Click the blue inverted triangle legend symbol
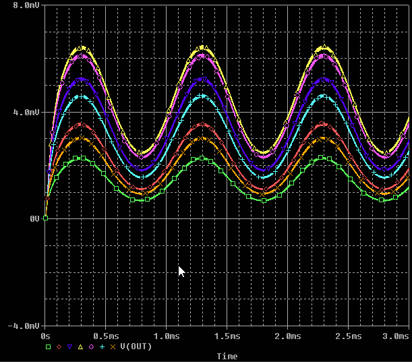 (69, 346)
